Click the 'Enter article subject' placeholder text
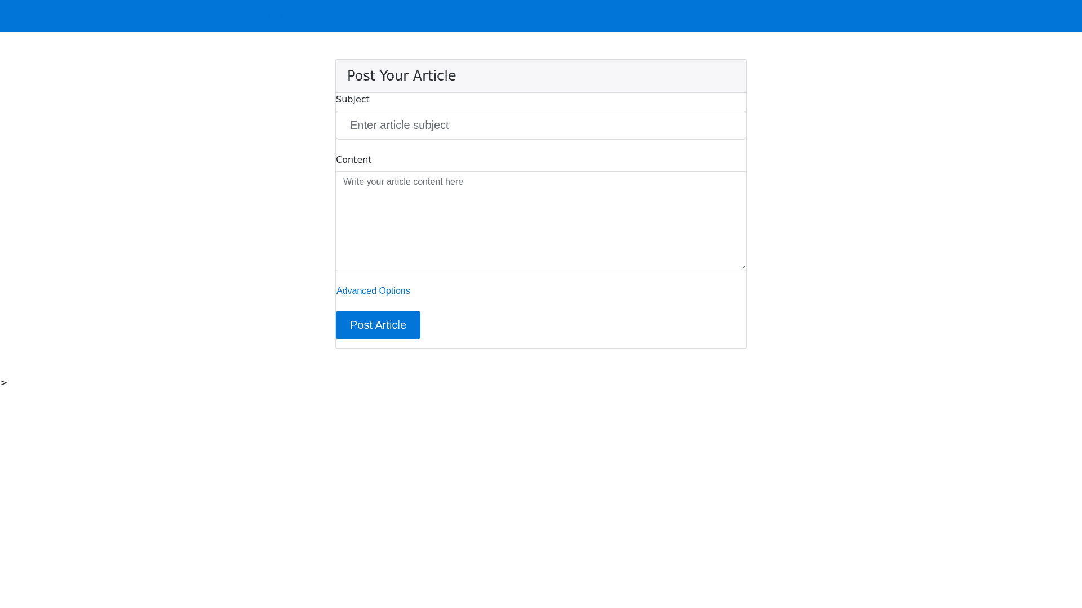Viewport: 1082px width, 608px height. (x=399, y=125)
